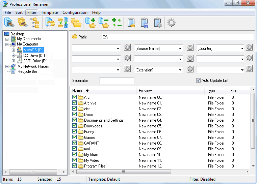Click the large gear icon in toolbar

pos(172,23)
